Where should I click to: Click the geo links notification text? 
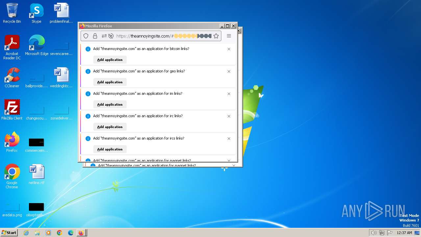click(139, 71)
